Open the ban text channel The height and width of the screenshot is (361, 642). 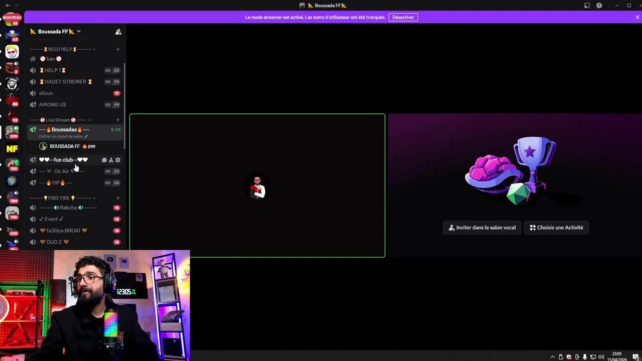point(75,59)
